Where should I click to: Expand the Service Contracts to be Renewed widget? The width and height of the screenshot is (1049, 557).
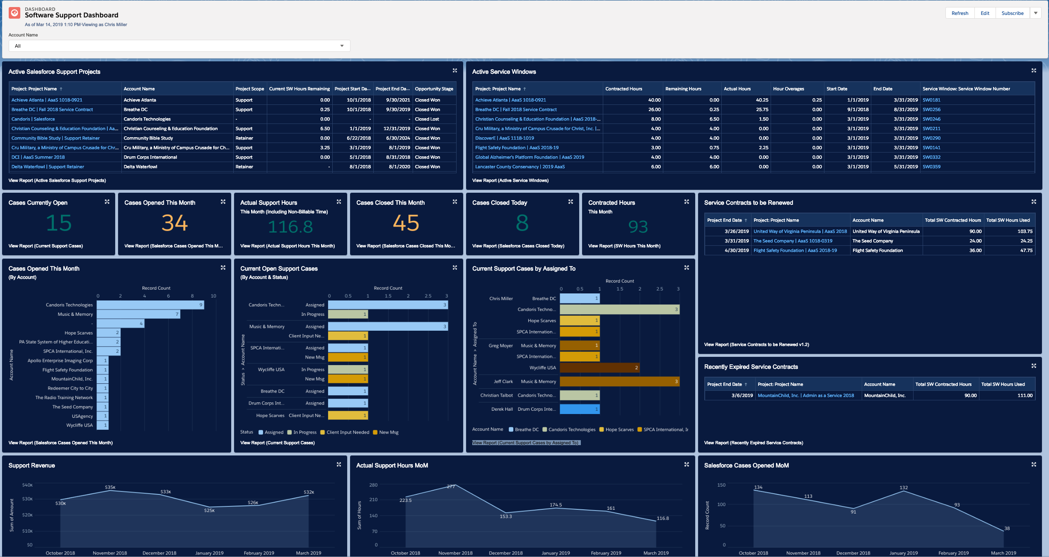tap(1033, 202)
